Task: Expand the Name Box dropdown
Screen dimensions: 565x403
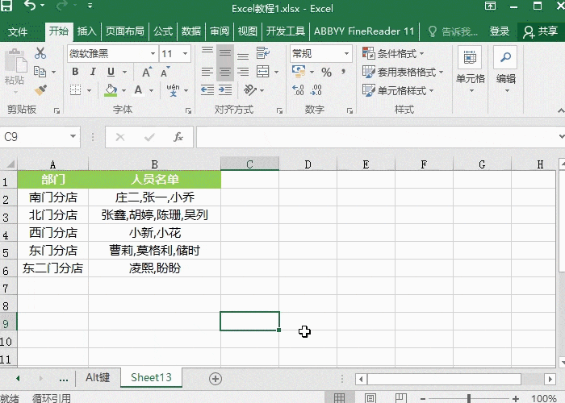Action: pyautogui.click(x=73, y=137)
